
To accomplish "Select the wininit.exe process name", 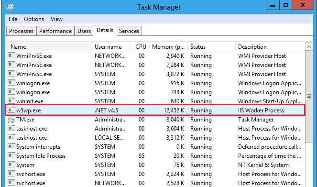I will [30, 101].
